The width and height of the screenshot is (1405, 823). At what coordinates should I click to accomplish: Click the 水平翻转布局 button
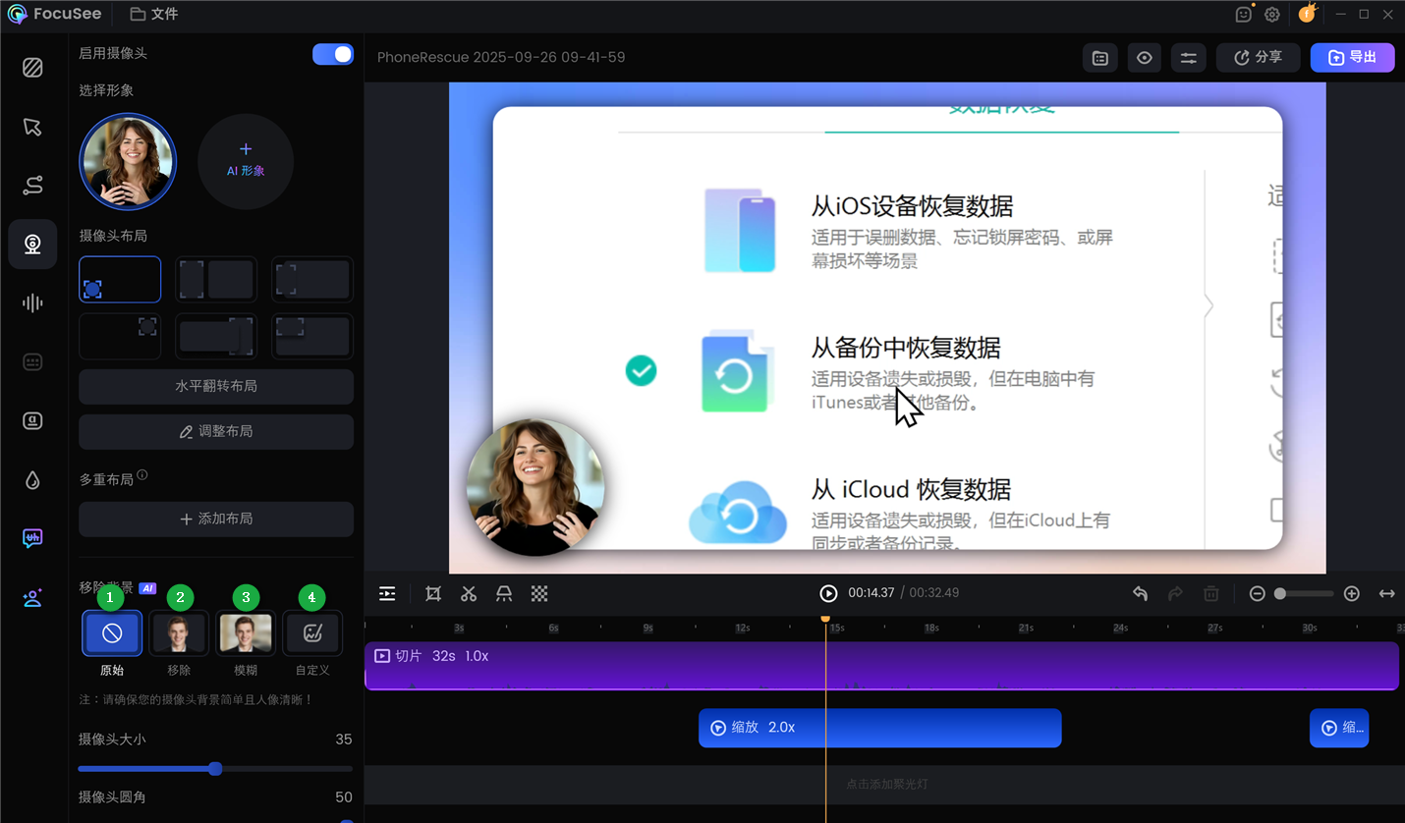[x=215, y=387]
